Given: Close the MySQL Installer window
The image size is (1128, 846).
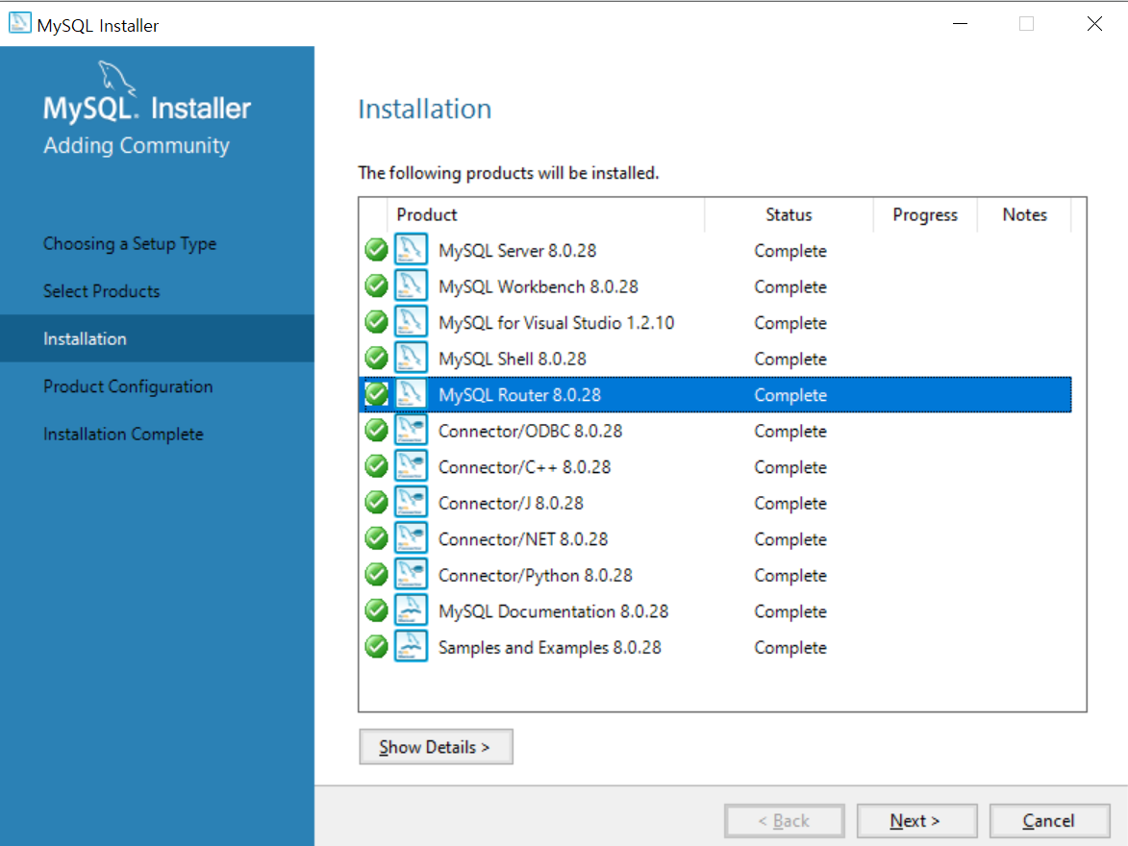Looking at the screenshot, I should point(1094,24).
